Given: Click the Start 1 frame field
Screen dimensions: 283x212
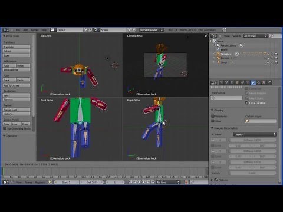Looking at the screenshot, I should point(67,183).
